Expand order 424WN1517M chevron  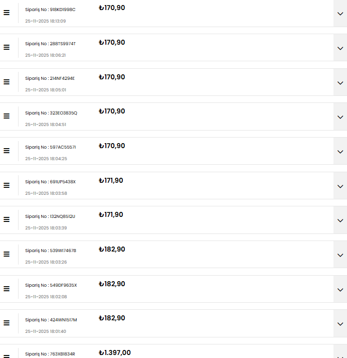click(340, 324)
